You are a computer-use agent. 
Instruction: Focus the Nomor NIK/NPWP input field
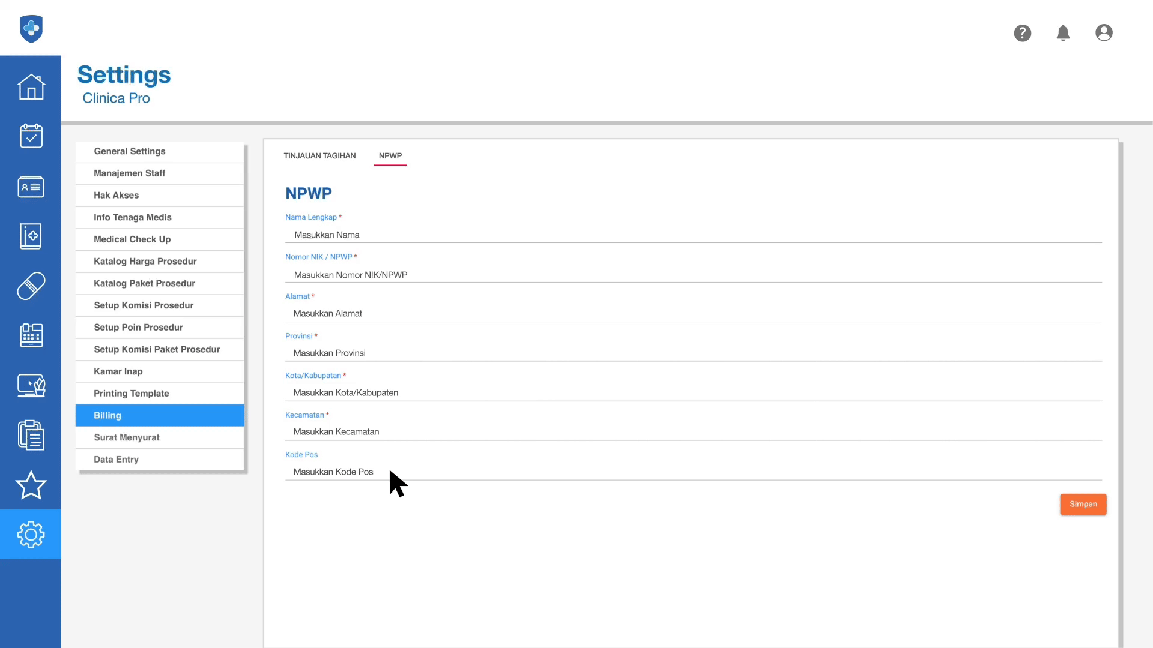[693, 275]
